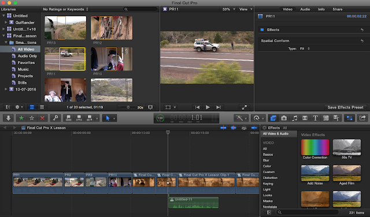Click the Append clip to storyline icon
Screen dimensions: 370x217
(90, 118)
